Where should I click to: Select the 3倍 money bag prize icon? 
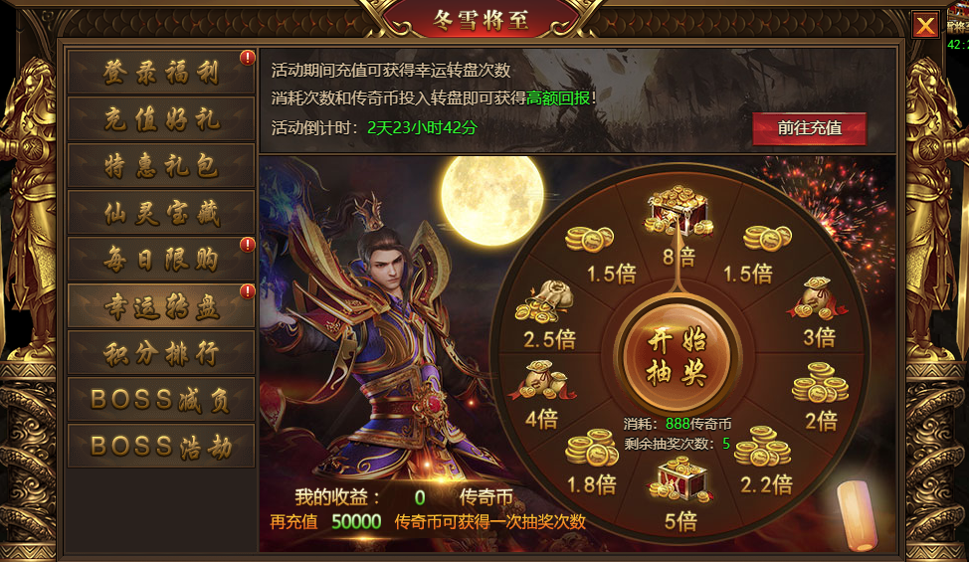pyautogui.click(x=817, y=298)
